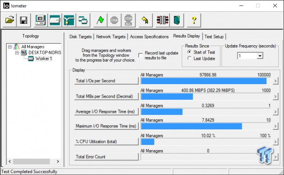Open the Results Display tab

tap(186, 36)
